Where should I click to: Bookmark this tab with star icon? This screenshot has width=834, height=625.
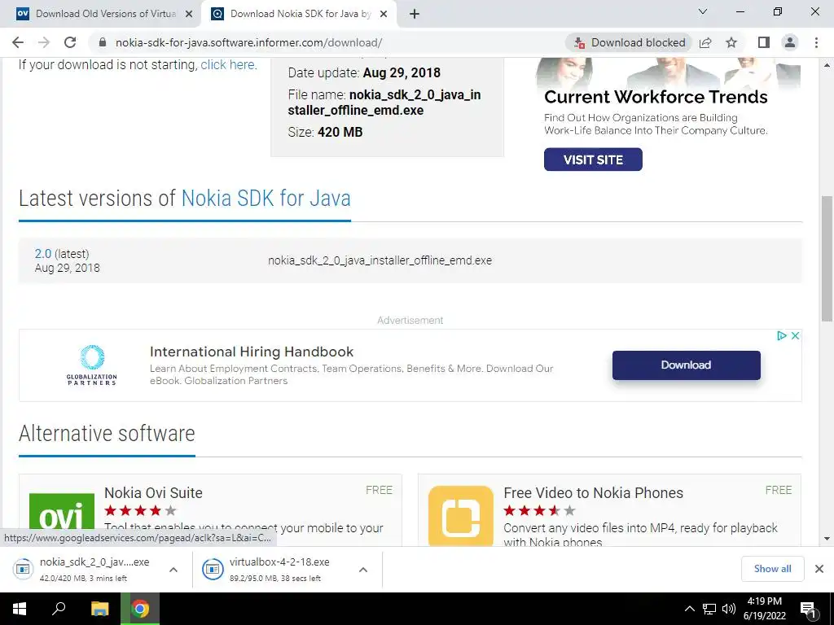pyautogui.click(x=731, y=42)
